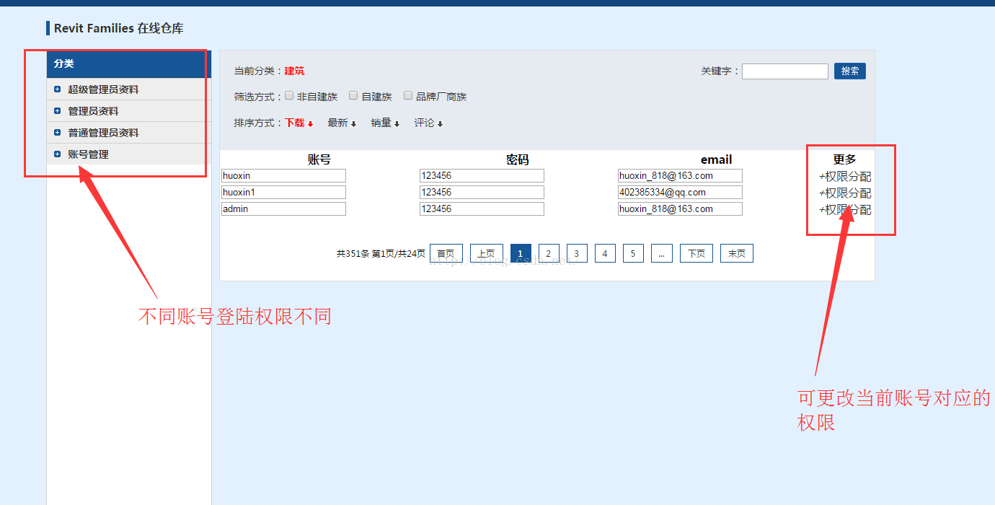
Task: Click the huoxin account field
Action: tap(283, 176)
